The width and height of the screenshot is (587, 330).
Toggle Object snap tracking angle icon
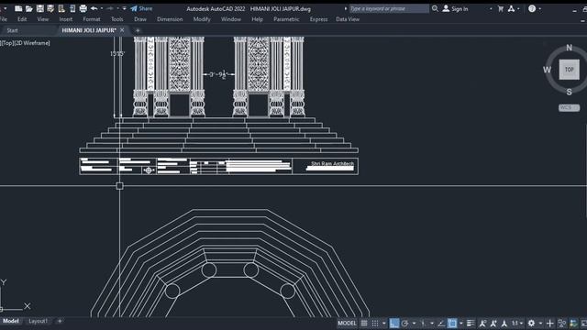point(440,324)
